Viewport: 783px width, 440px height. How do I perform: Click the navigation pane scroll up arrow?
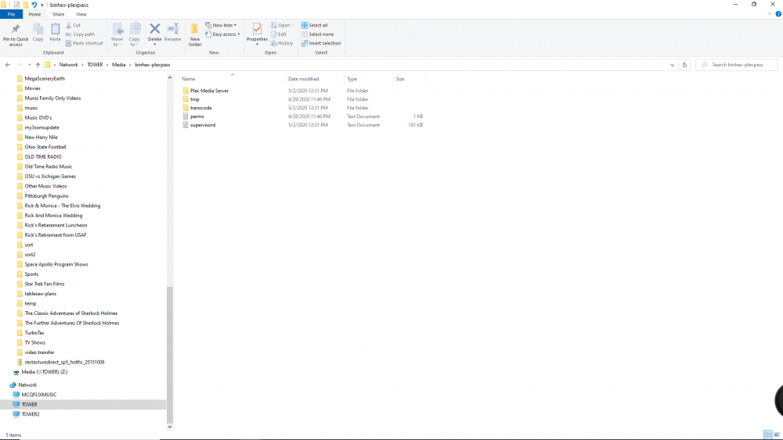tap(170, 77)
